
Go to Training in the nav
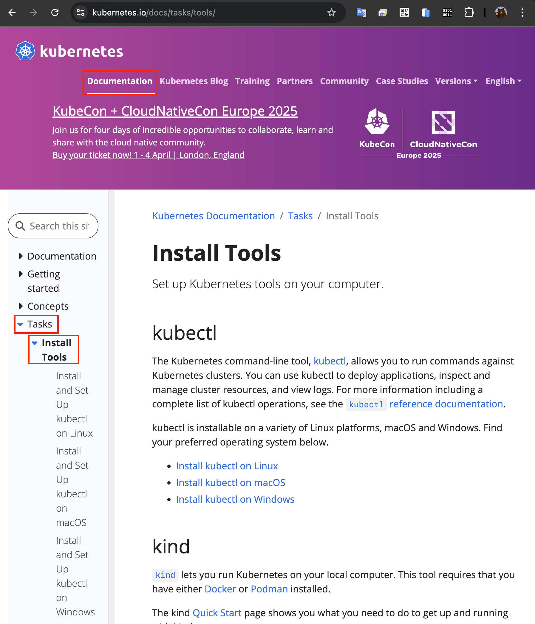[x=252, y=81]
